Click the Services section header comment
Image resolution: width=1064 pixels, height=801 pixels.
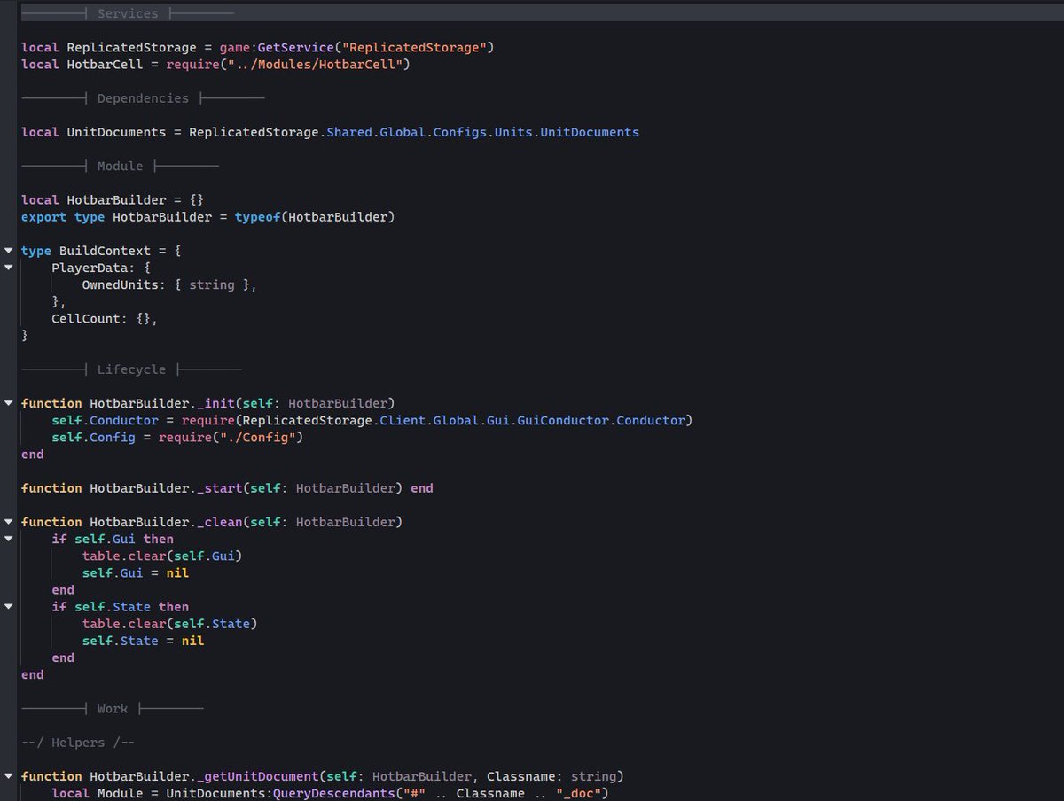coord(128,13)
